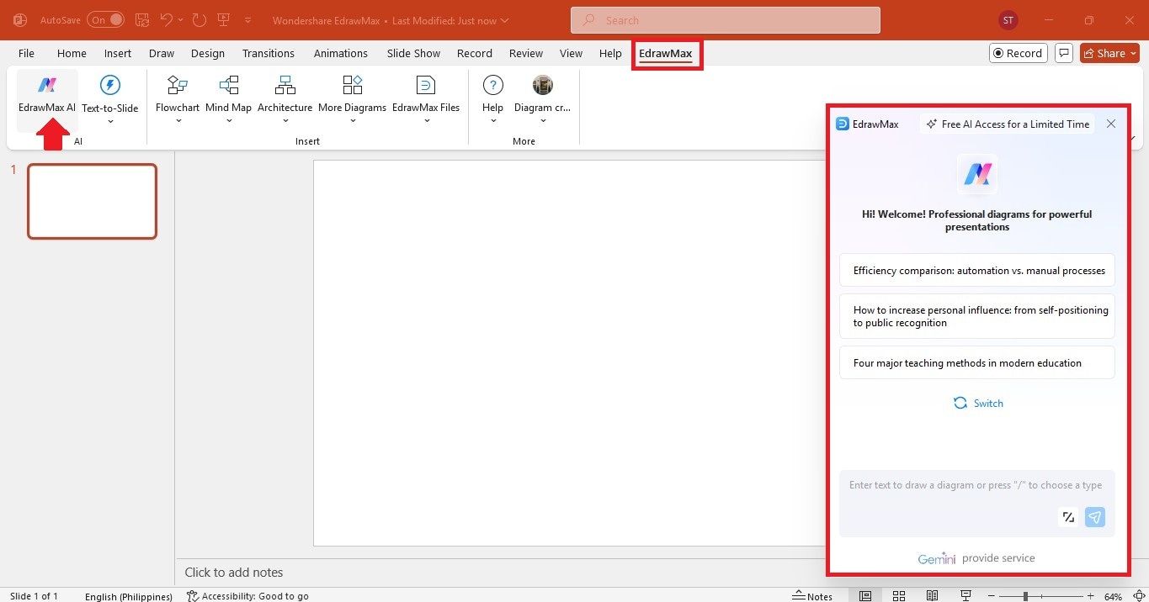Expand the More Diagrams dropdown arrow
This screenshot has width=1149, height=602.
pyautogui.click(x=352, y=121)
